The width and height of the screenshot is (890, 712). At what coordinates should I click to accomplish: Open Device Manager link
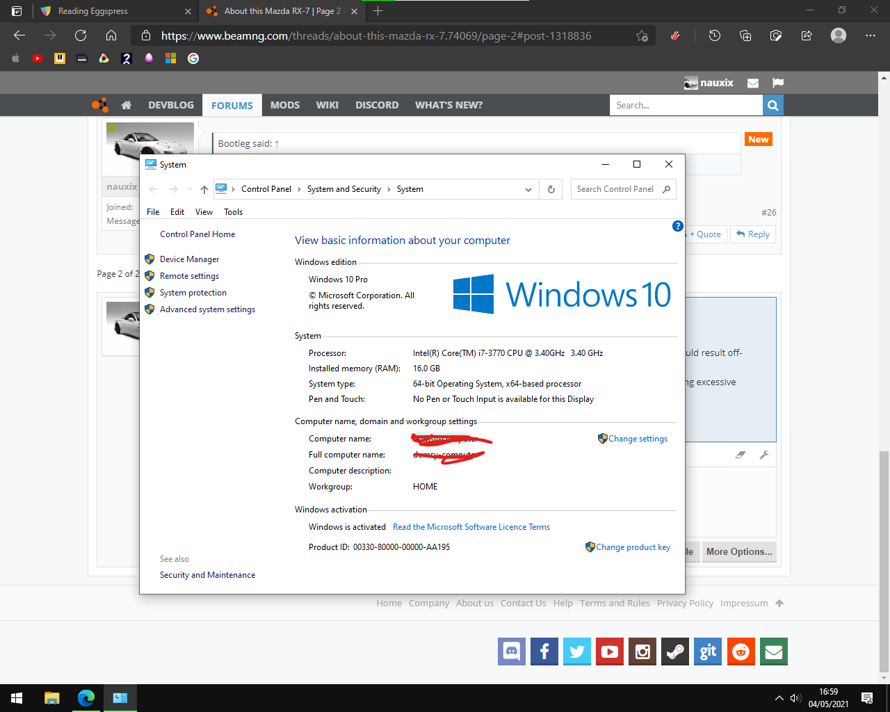[x=189, y=259]
